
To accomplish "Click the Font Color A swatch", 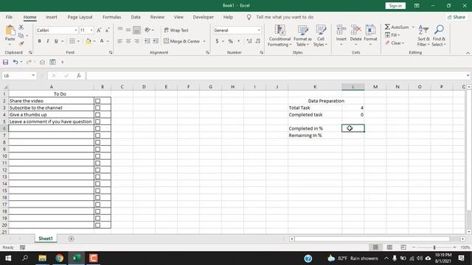I will pyautogui.click(x=102, y=41).
